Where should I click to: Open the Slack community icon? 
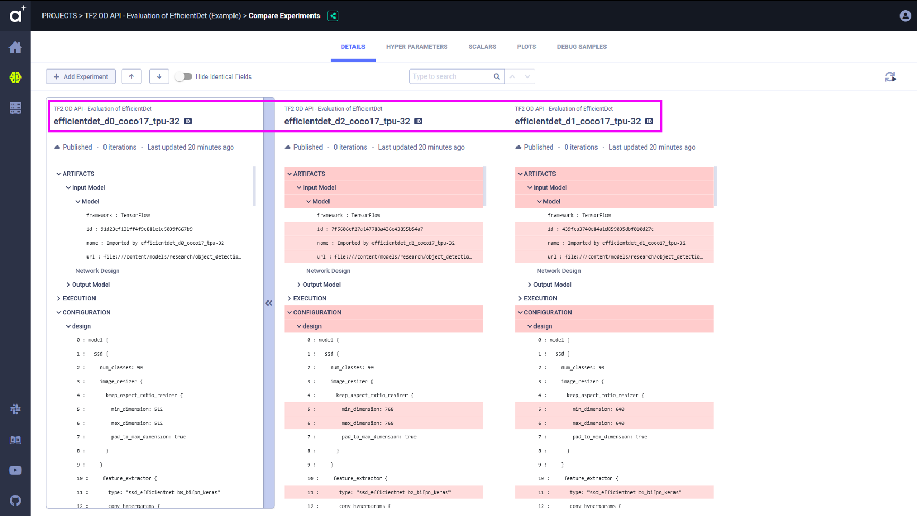pos(15,409)
